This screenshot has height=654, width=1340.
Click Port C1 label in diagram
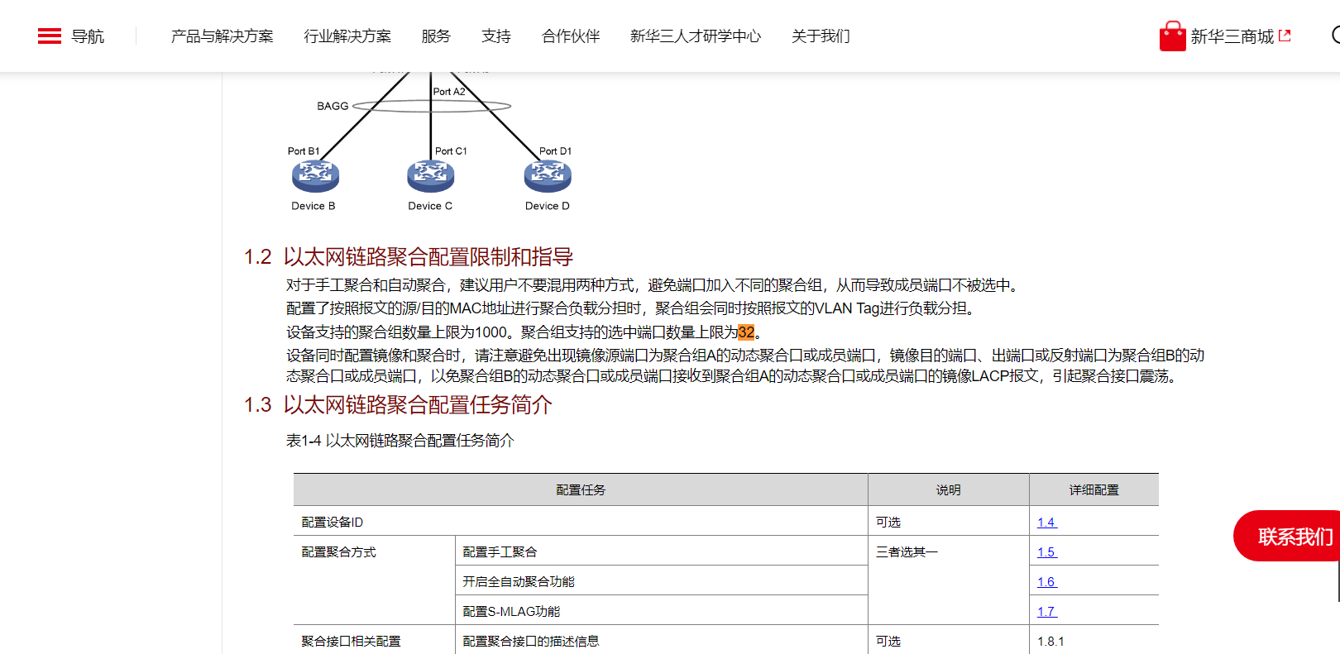[451, 151]
